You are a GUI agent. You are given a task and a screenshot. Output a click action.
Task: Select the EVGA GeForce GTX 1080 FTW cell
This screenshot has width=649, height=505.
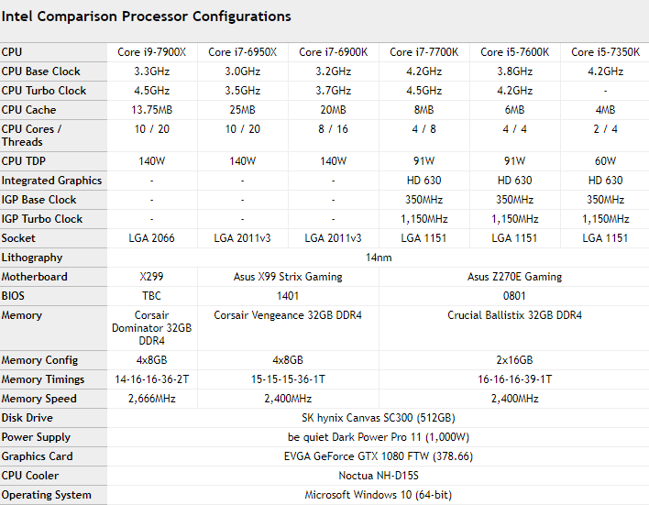pyautogui.click(x=379, y=456)
